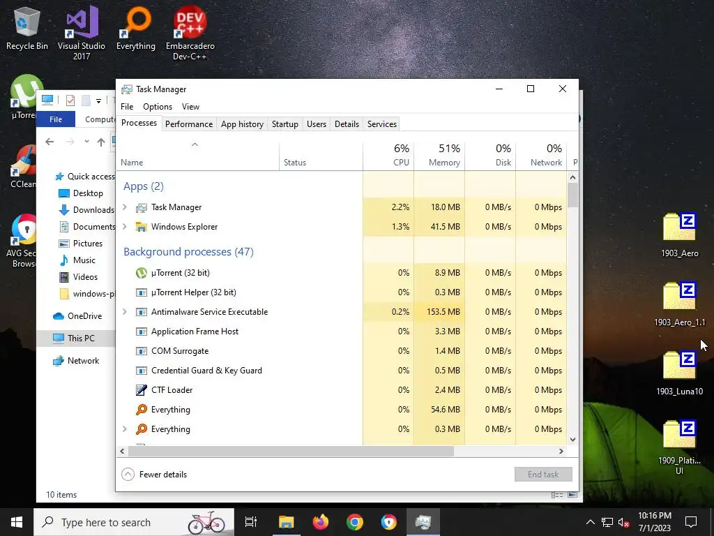Click the CTF Loader process icon
The image size is (714, 536).
point(141,389)
